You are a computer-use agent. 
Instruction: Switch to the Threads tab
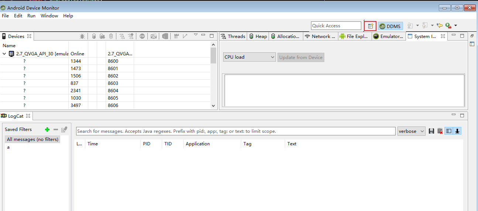point(233,36)
